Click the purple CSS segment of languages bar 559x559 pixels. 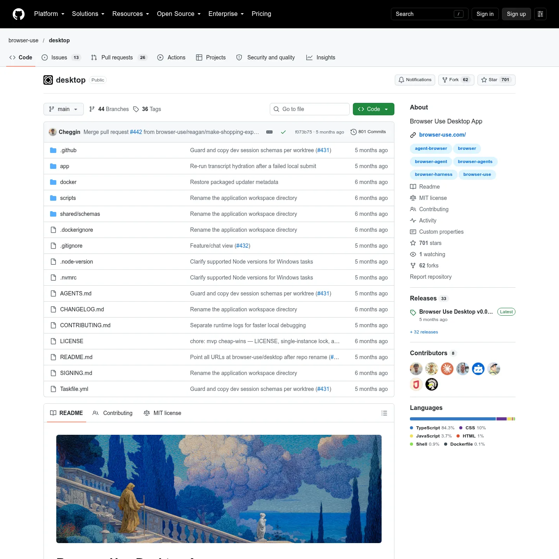[x=502, y=419]
